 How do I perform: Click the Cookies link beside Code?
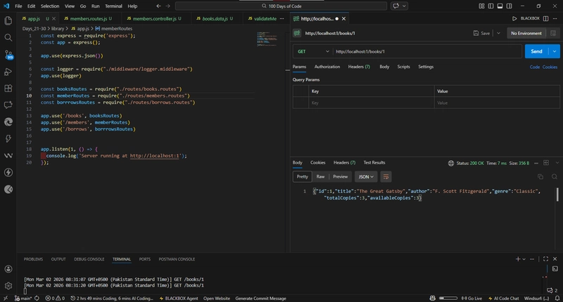click(x=550, y=67)
